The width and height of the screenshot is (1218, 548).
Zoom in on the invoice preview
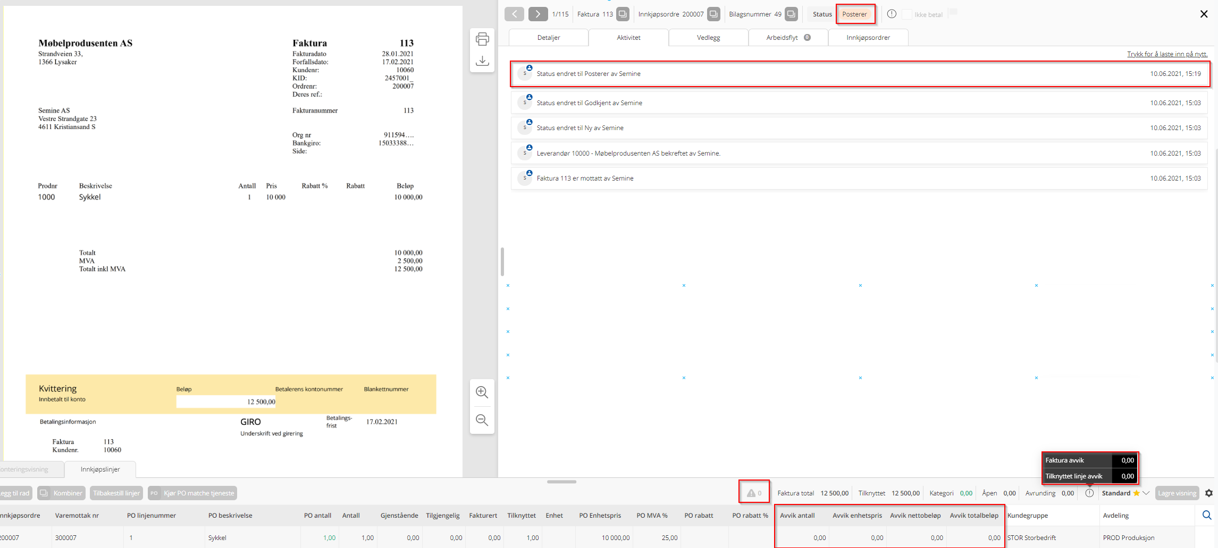[x=482, y=392]
